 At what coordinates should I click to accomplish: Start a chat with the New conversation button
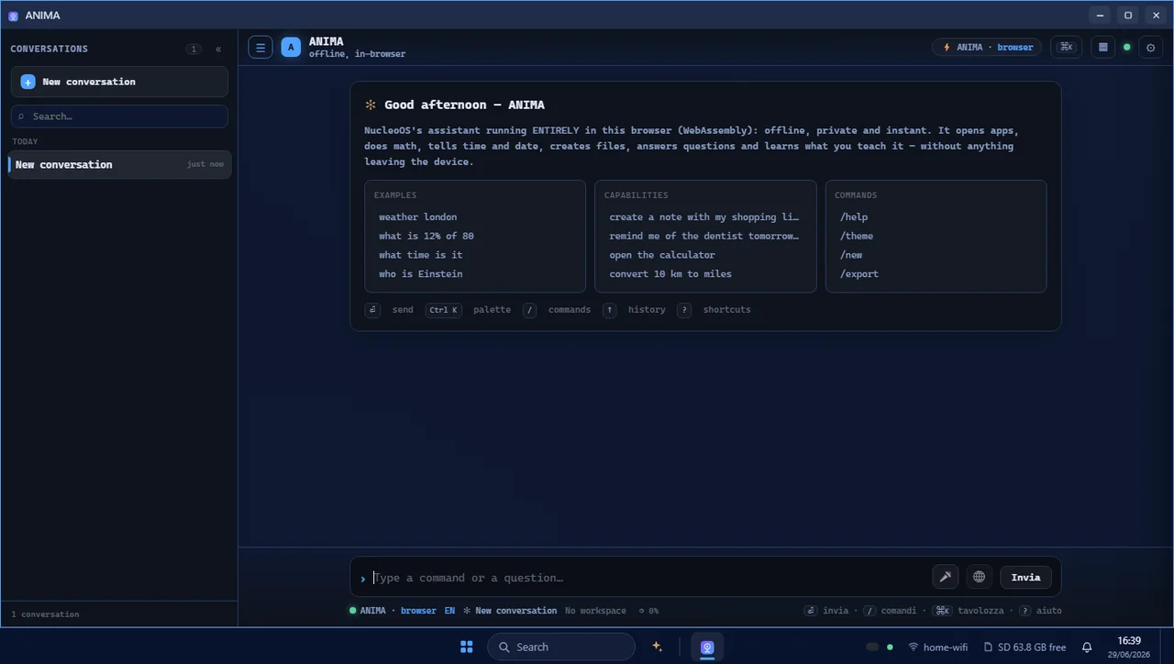click(x=119, y=82)
